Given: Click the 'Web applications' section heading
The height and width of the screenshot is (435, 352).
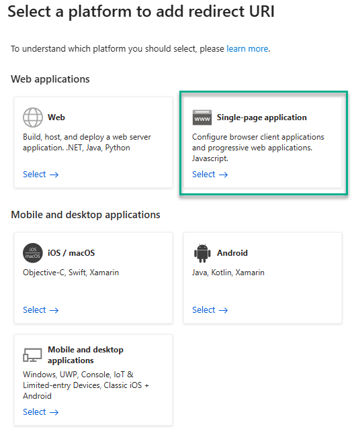Looking at the screenshot, I should pos(50,79).
